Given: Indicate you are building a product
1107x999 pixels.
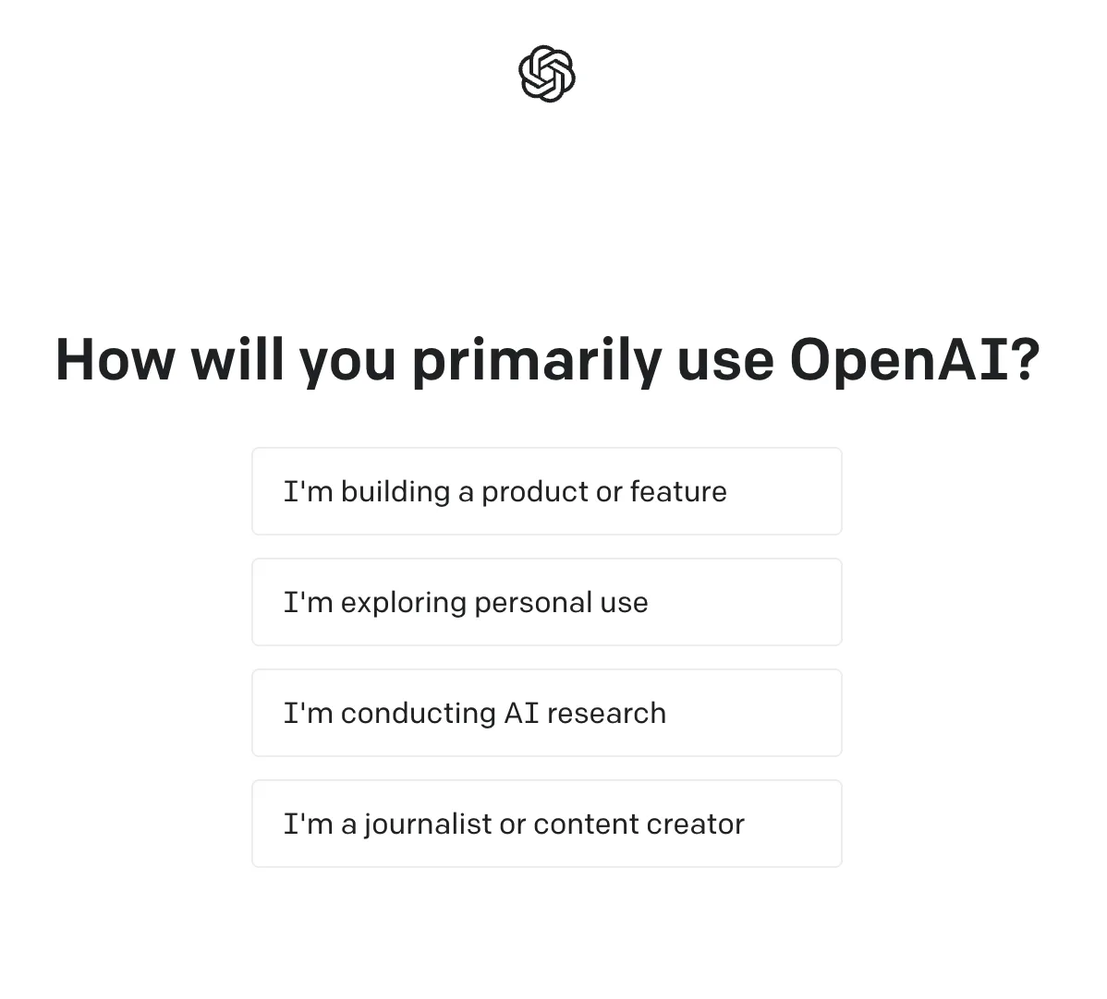Looking at the screenshot, I should click(x=547, y=491).
